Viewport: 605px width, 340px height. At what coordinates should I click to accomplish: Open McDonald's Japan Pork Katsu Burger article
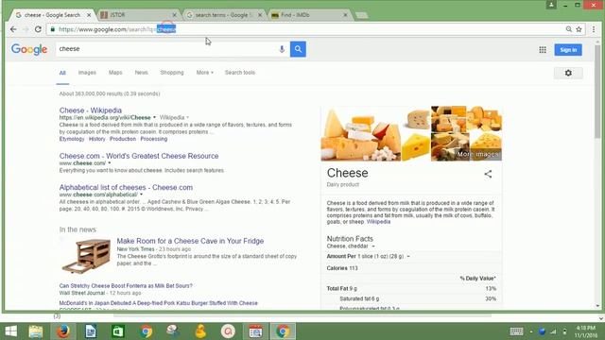pyautogui.click(x=158, y=303)
